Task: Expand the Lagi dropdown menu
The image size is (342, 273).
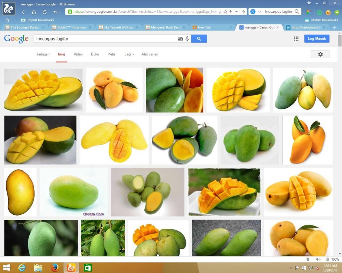Action: click(129, 54)
